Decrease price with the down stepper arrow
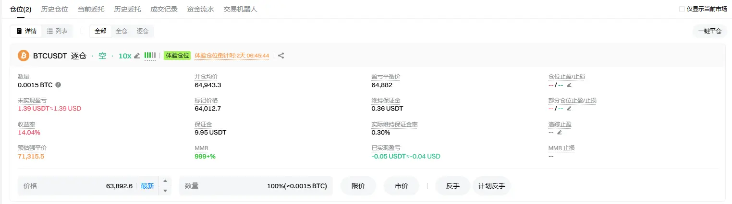Image resolution: width=732 pixels, height=204 pixels. coord(165,191)
